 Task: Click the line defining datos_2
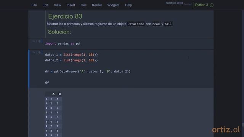[x=71, y=60]
